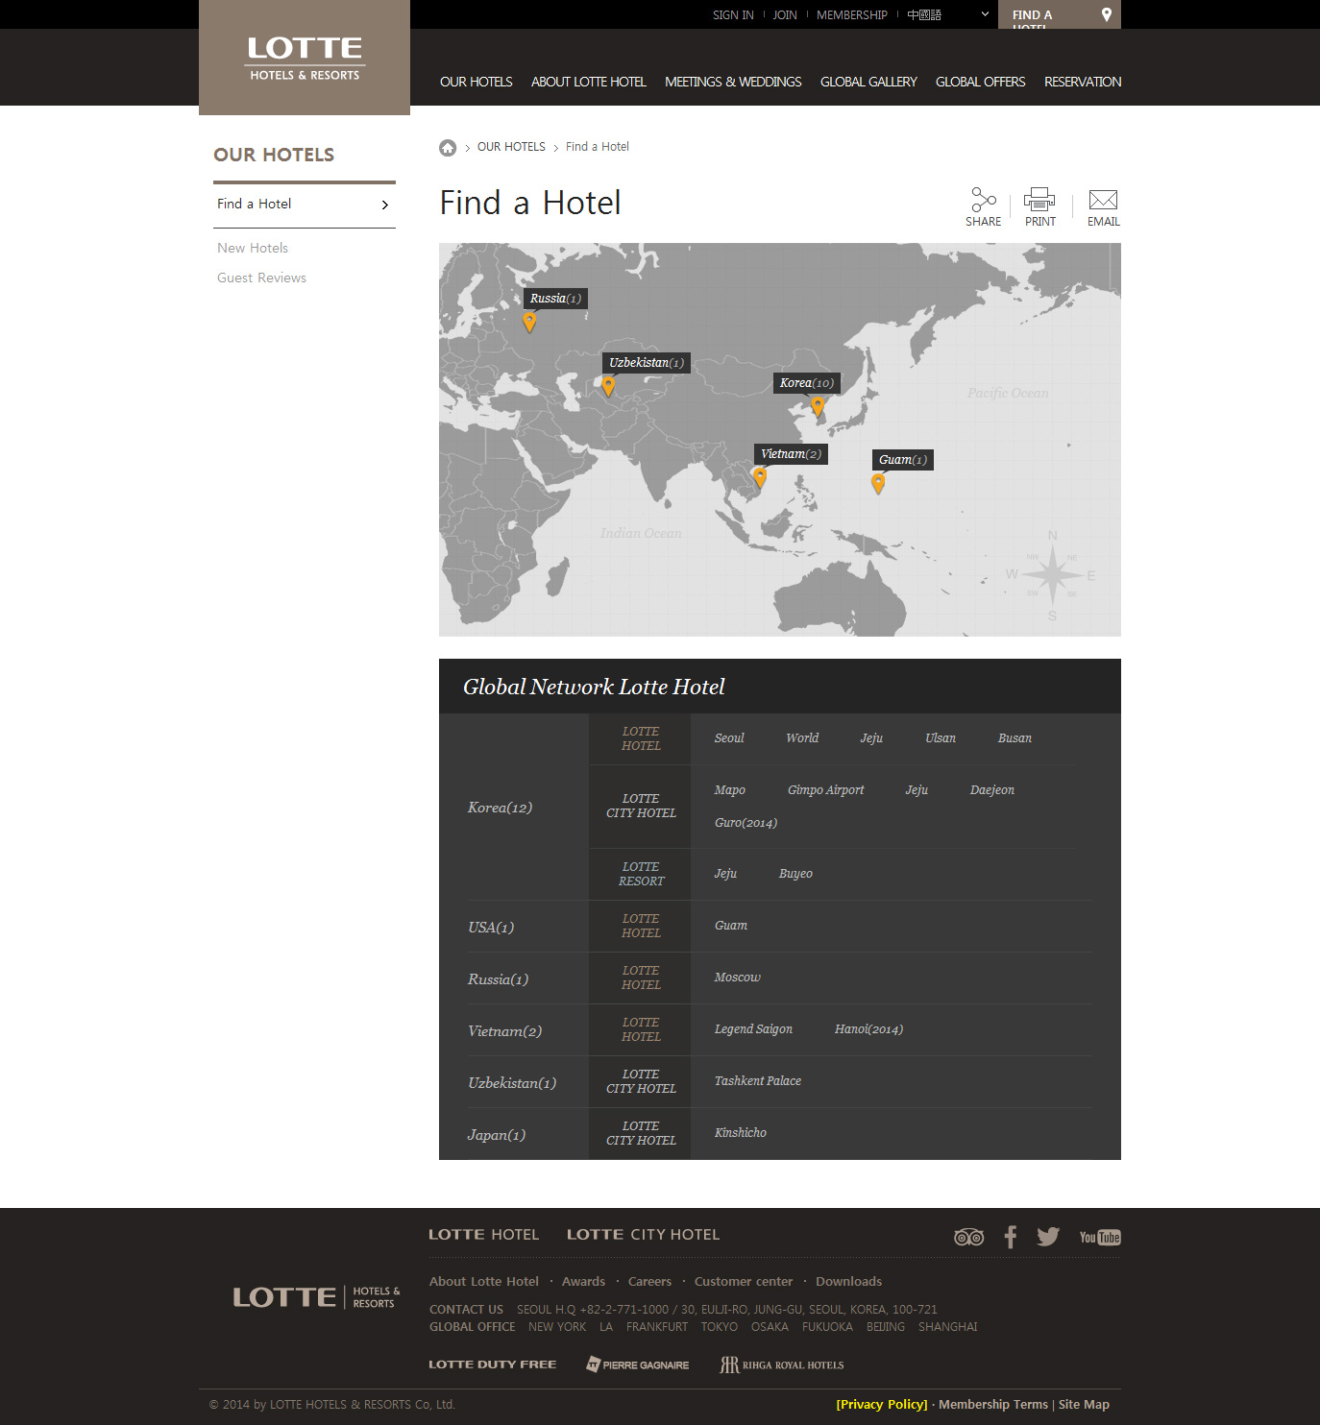Select Guest Reviews in sidebar

pyautogui.click(x=261, y=278)
